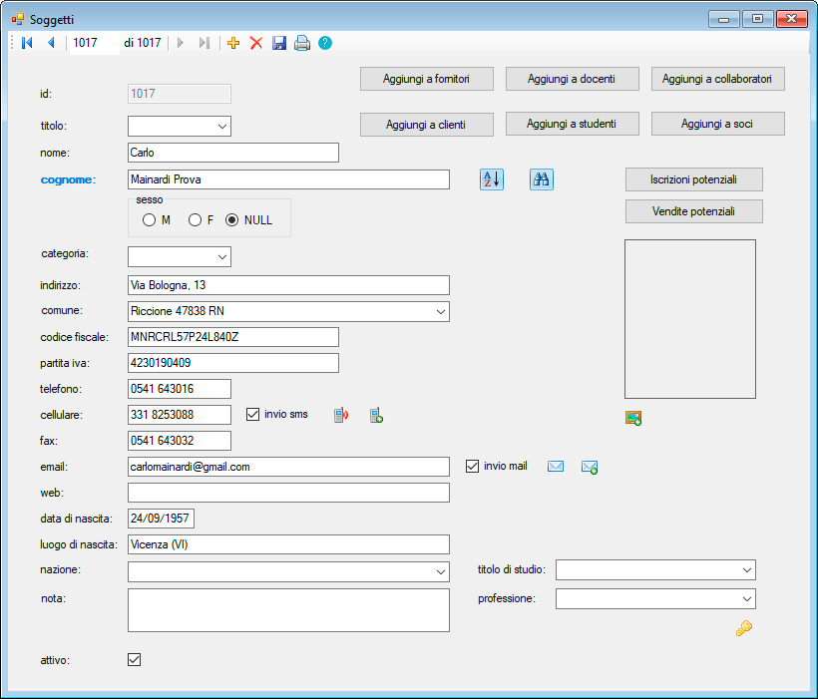Click Aggiungi a studenti button

[573, 124]
